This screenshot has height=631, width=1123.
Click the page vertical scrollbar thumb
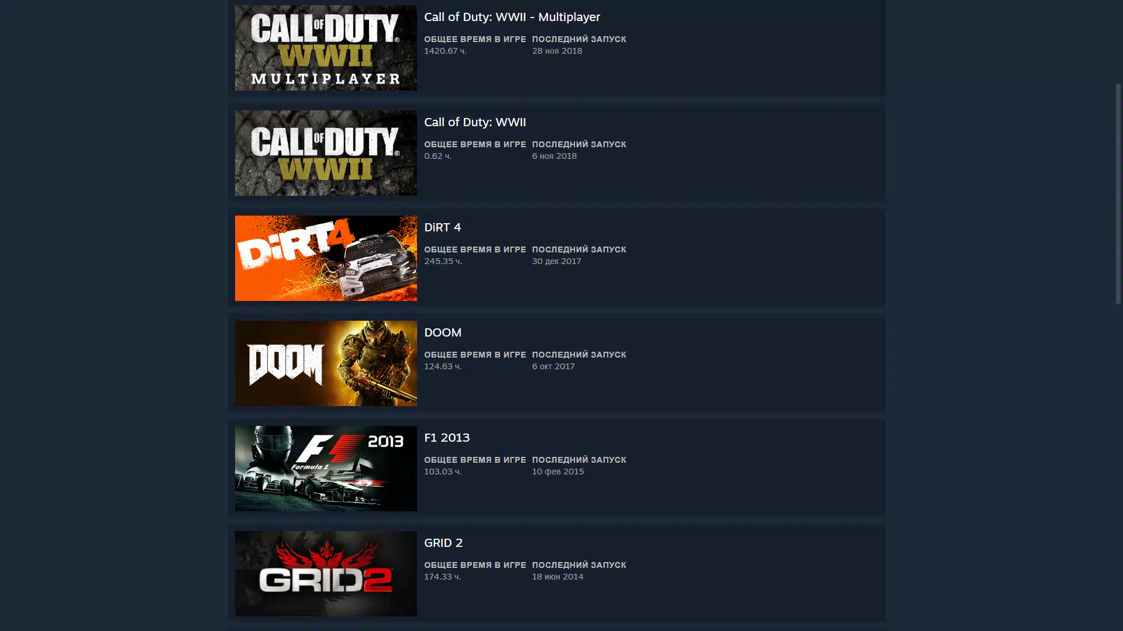[1118, 194]
